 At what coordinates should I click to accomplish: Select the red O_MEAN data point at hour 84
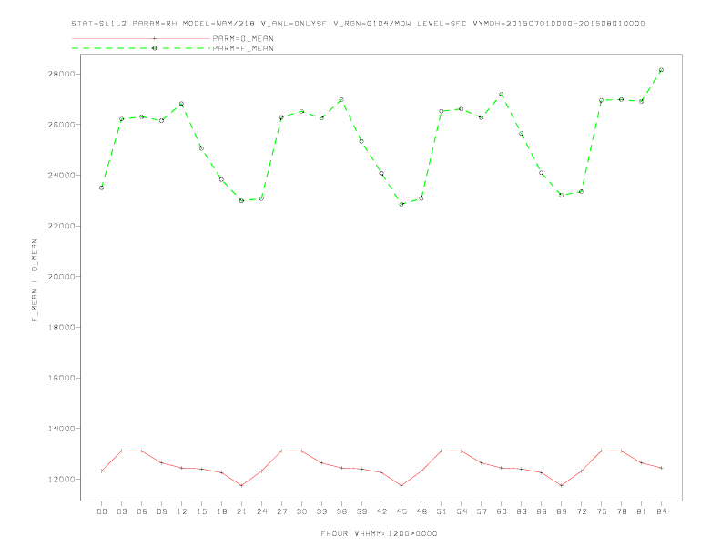point(661,468)
